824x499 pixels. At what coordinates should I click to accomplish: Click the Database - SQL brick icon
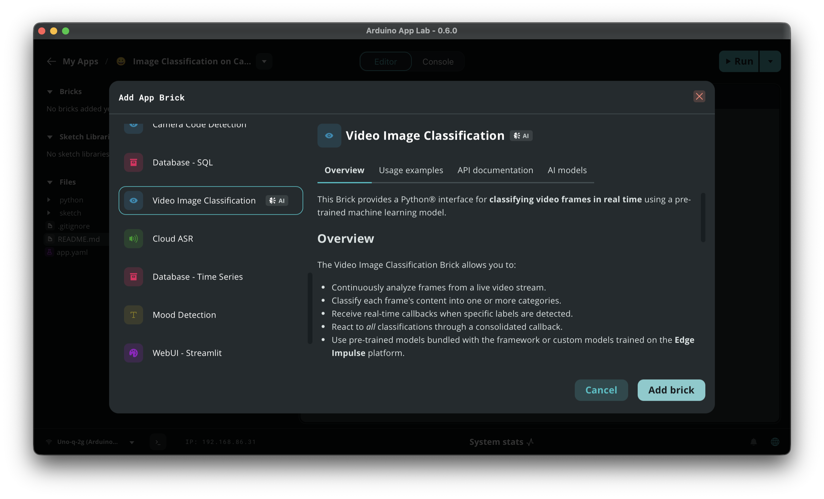(x=134, y=162)
